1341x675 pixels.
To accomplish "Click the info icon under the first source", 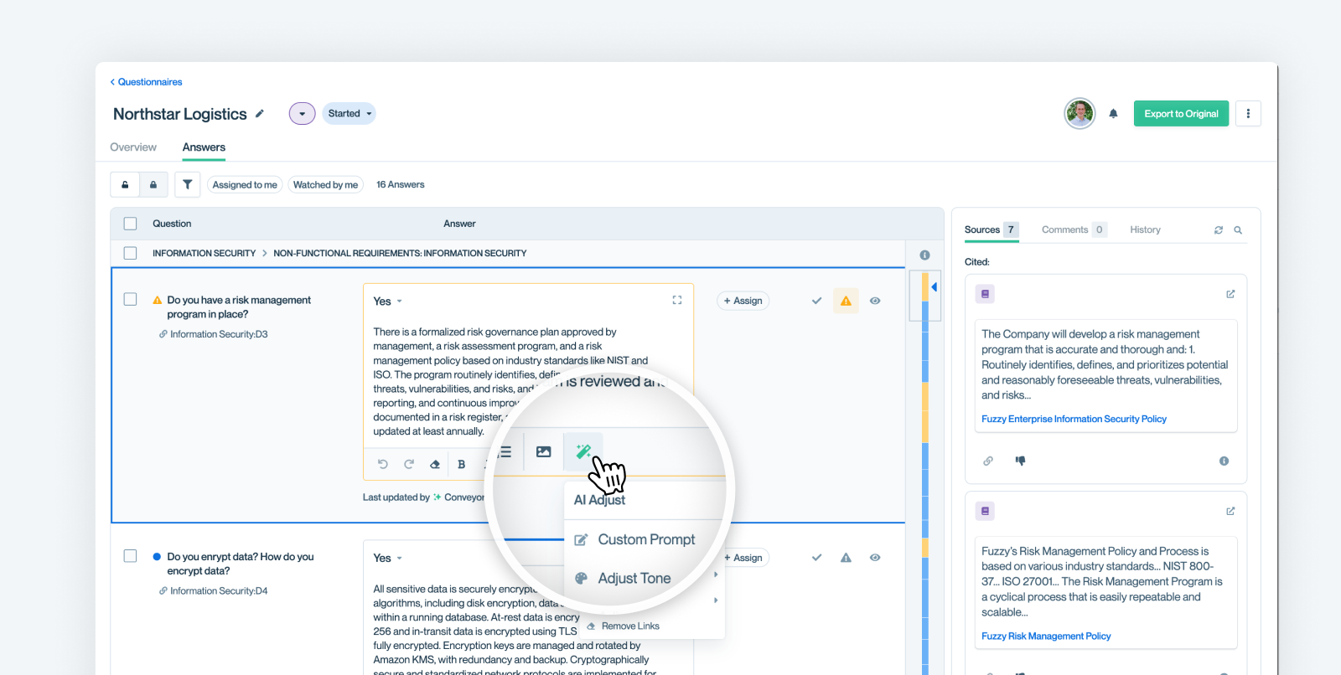I will point(1224,461).
